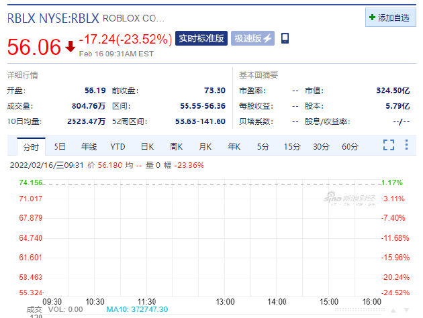Click the 10日均量 value 2523.47万
The height and width of the screenshot is (318, 423).
(x=86, y=121)
